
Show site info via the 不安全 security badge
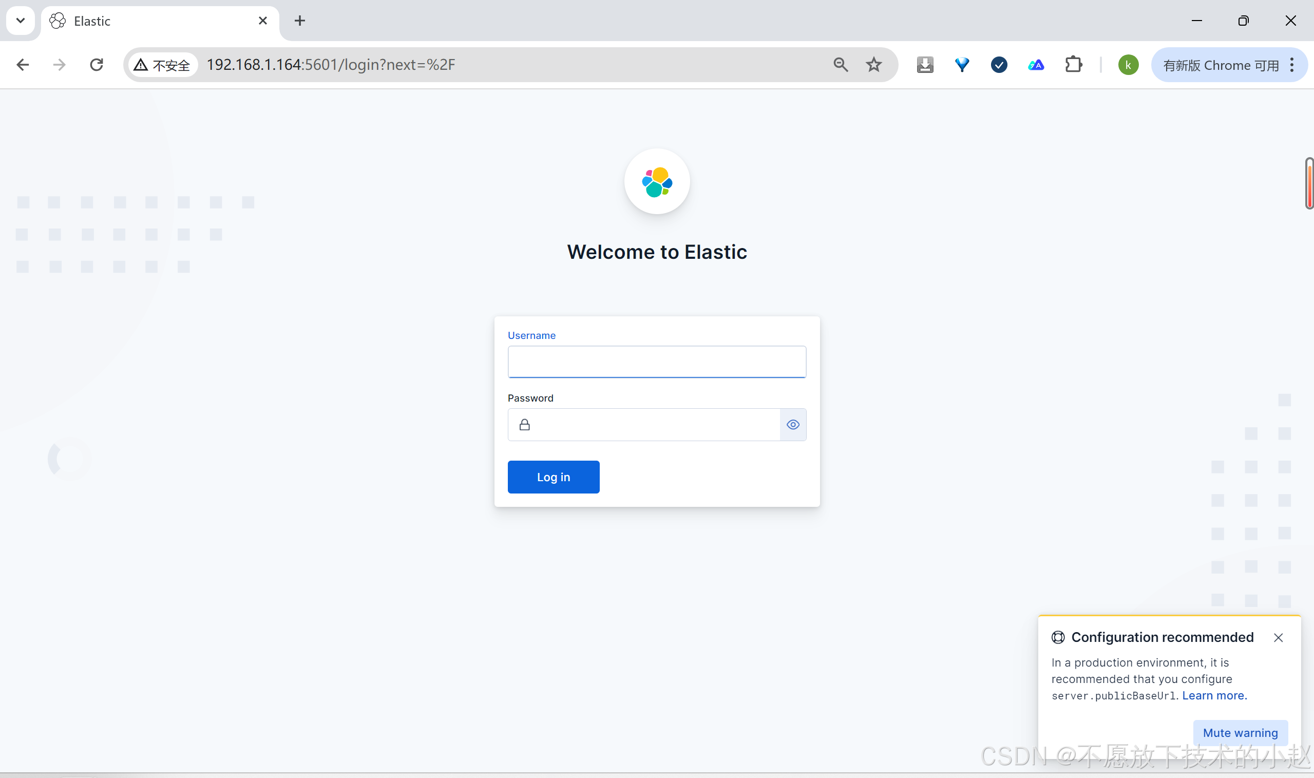point(162,65)
